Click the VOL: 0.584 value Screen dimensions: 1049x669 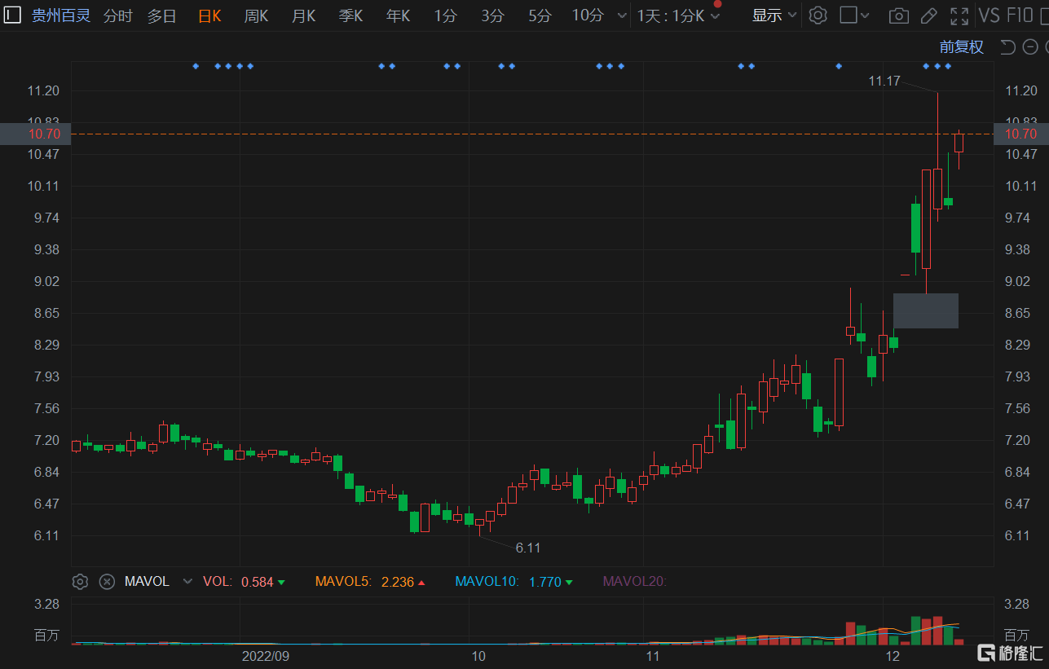258,582
